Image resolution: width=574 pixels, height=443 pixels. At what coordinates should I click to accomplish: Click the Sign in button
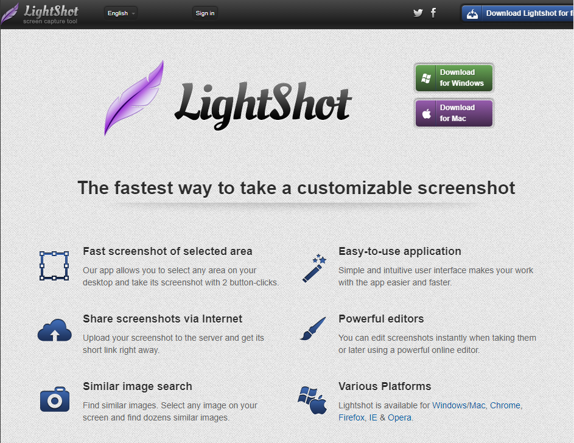205,13
